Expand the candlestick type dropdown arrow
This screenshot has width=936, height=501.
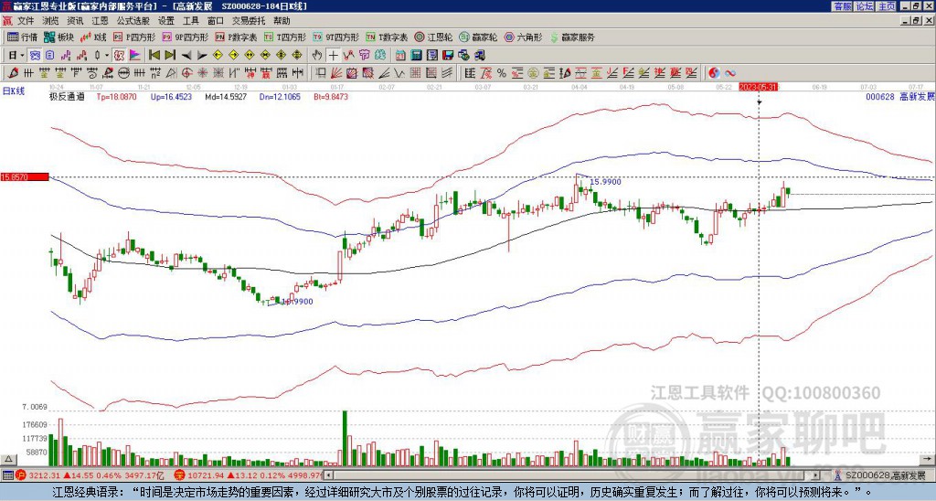(x=107, y=56)
